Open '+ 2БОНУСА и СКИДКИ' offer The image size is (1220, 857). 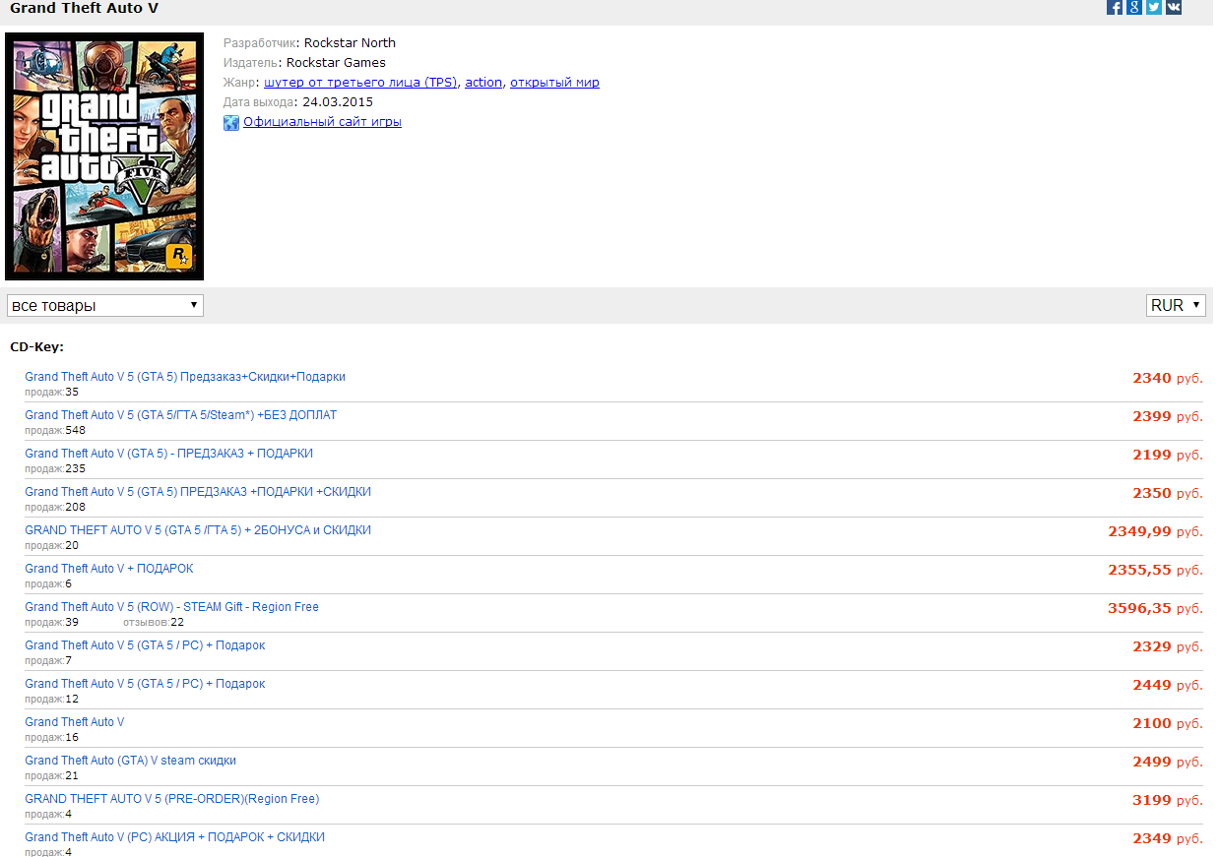pyautogui.click(x=198, y=530)
